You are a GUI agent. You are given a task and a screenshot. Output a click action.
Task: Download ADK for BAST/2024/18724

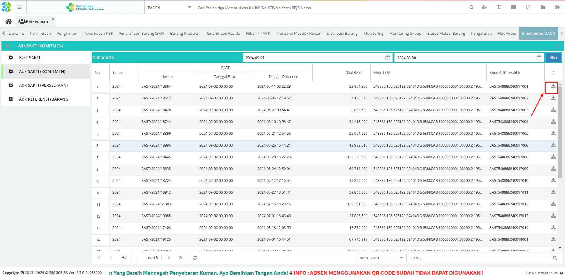[x=553, y=180]
